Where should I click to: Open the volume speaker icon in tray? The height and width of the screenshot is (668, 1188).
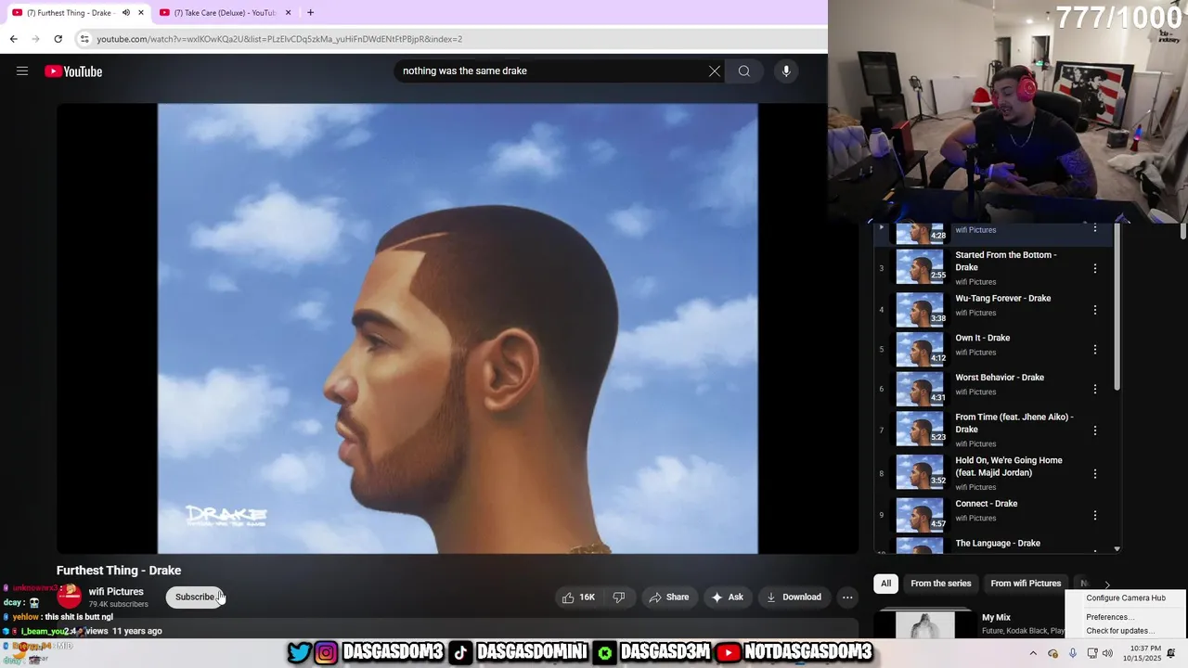coord(1107,653)
